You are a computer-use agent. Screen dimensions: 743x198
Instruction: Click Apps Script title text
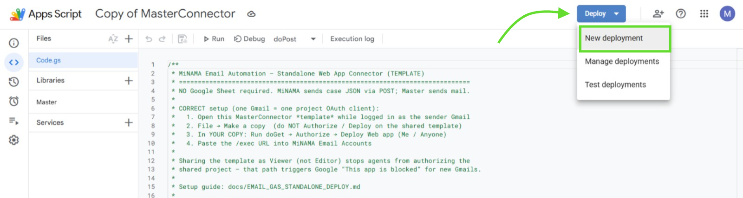tap(55, 14)
